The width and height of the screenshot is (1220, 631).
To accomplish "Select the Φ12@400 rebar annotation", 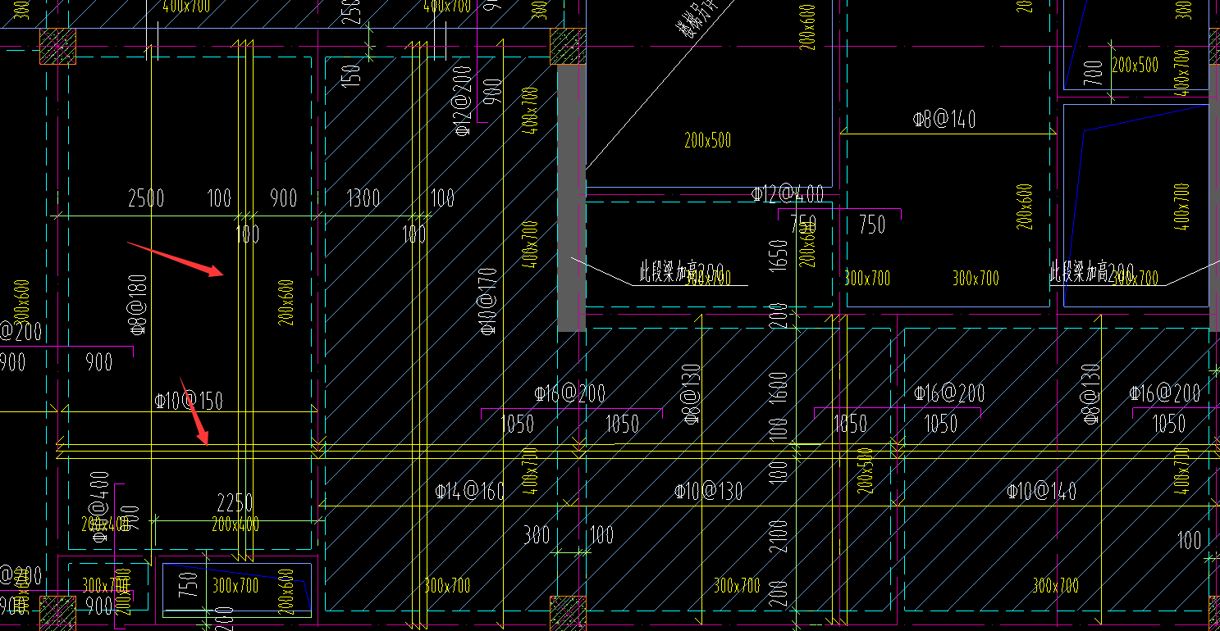I will pos(788,194).
